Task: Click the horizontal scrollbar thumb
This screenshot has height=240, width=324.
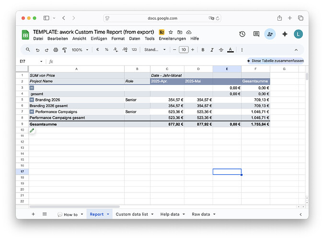Action: (75, 206)
